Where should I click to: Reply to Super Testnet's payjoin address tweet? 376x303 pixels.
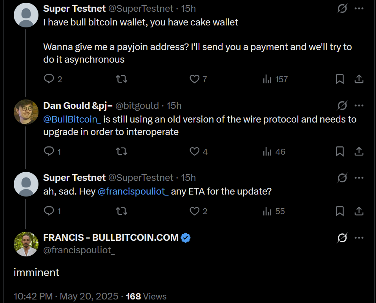[49, 79]
